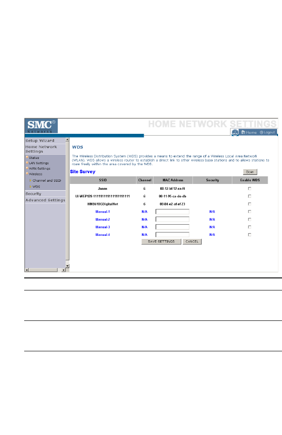Click the Manual-4 label
Screen dimensions: 282x435
(x=103, y=235)
